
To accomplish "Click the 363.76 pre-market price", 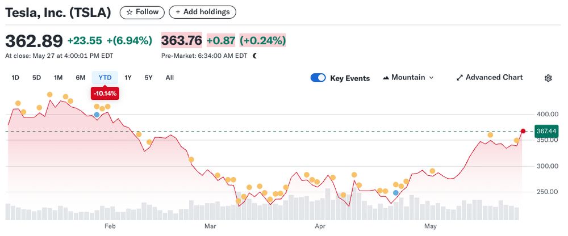I will click(182, 40).
